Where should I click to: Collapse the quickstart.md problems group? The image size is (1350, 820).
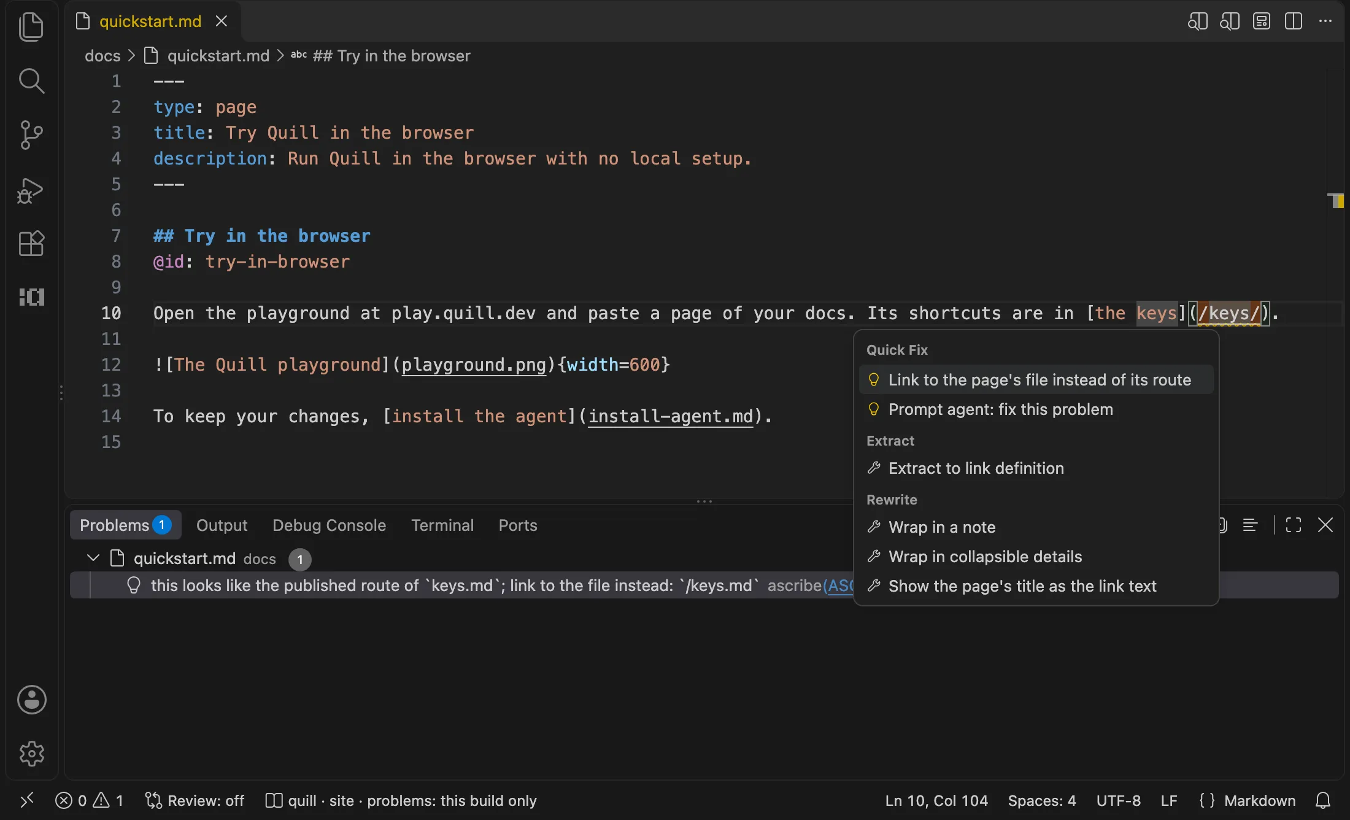[93, 559]
